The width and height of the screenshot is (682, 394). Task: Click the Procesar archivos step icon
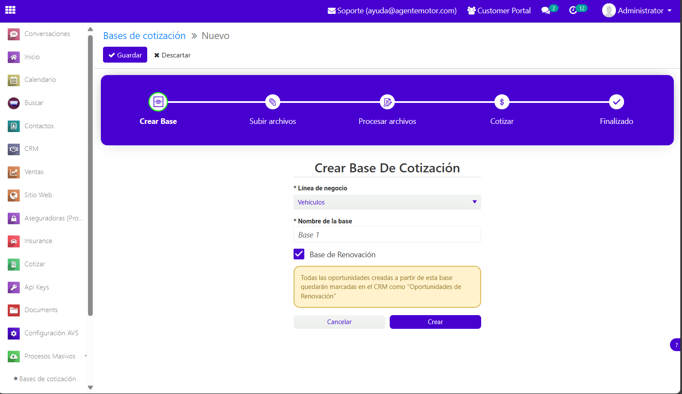[x=387, y=102]
